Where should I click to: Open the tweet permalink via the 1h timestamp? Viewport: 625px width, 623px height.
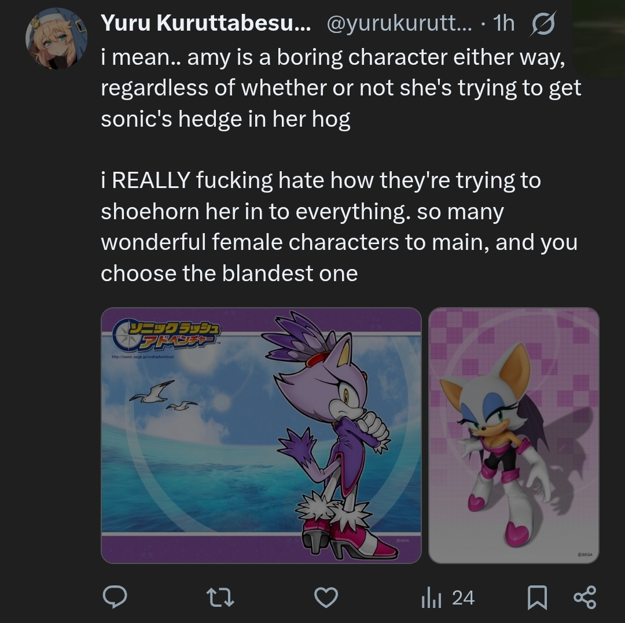click(503, 23)
